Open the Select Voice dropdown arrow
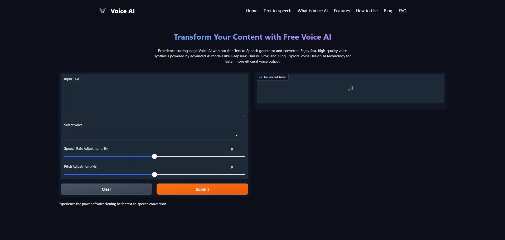The image size is (505, 240). [x=236, y=135]
